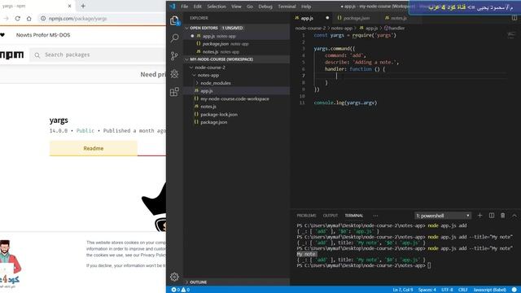Click the heart icon on npm header
The image size is (521, 293).
(2, 35)
